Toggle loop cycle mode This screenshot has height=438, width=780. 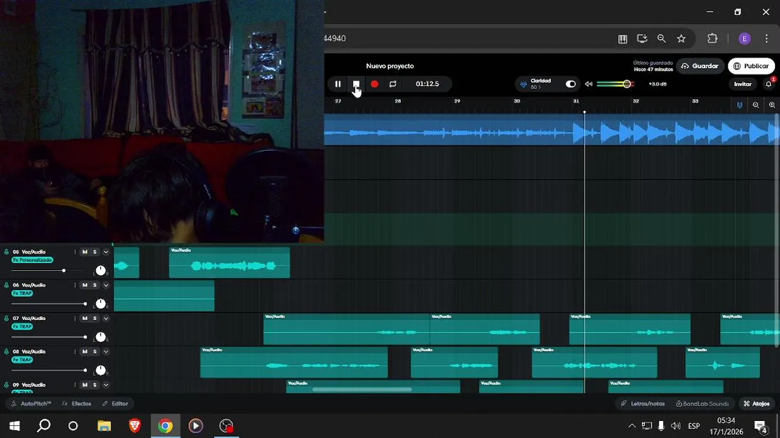coord(393,84)
